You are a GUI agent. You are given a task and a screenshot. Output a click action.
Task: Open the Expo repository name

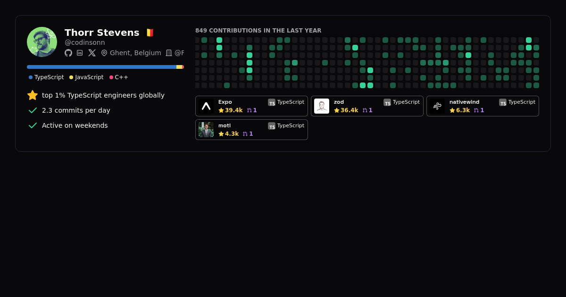(225, 102)
